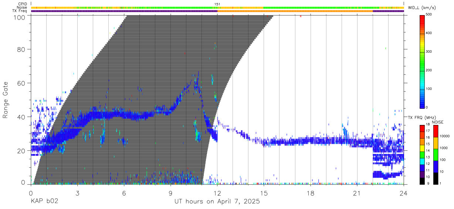Click range gate tick label 100

(20, 17)
